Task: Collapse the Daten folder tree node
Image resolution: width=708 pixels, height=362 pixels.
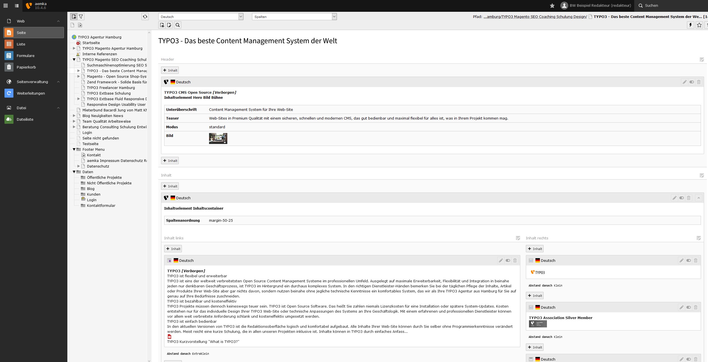Action: [x=74, y=172]
